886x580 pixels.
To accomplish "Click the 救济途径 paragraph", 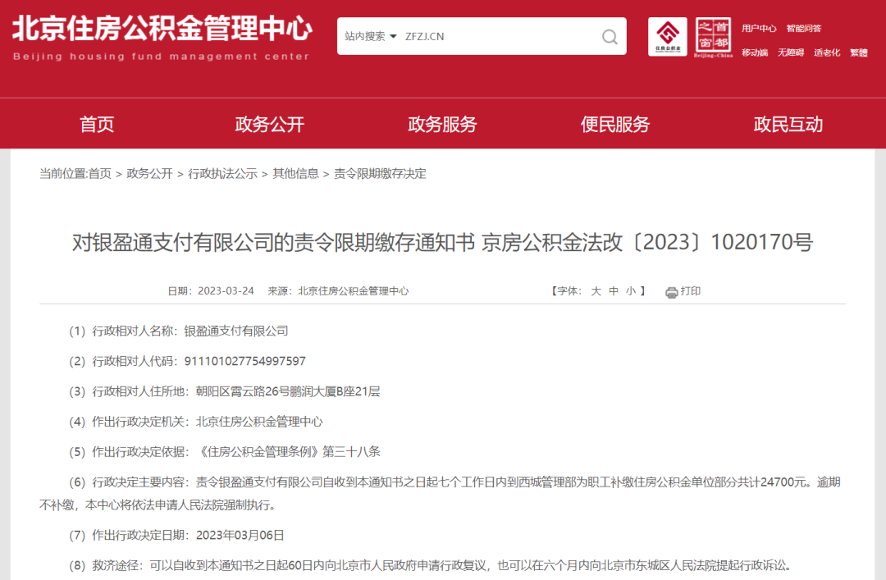I will 431,566.
